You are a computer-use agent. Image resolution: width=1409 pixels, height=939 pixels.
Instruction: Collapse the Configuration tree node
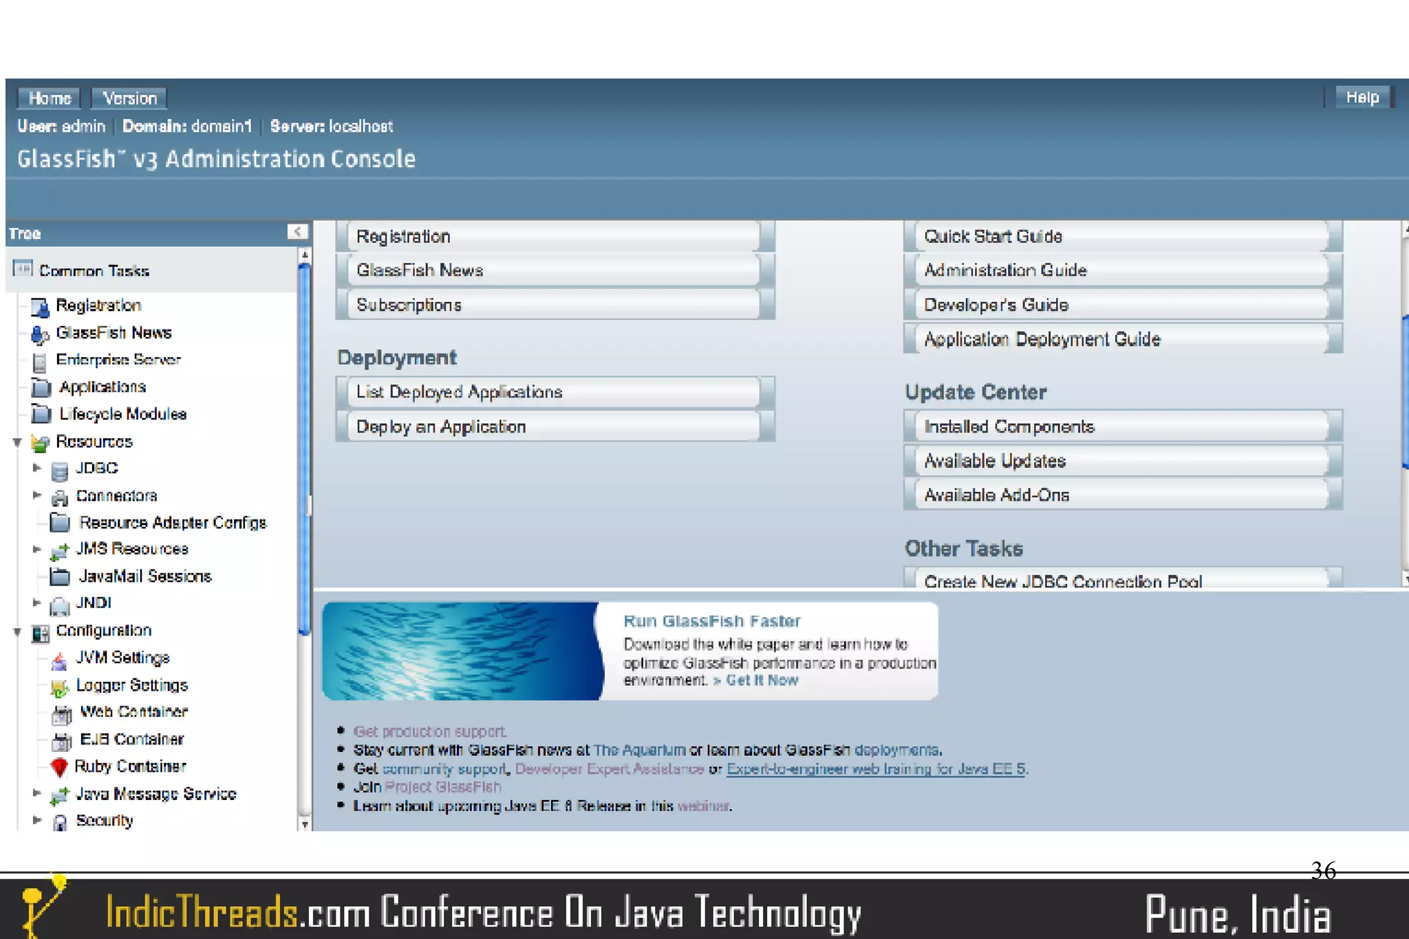point(17,632)
